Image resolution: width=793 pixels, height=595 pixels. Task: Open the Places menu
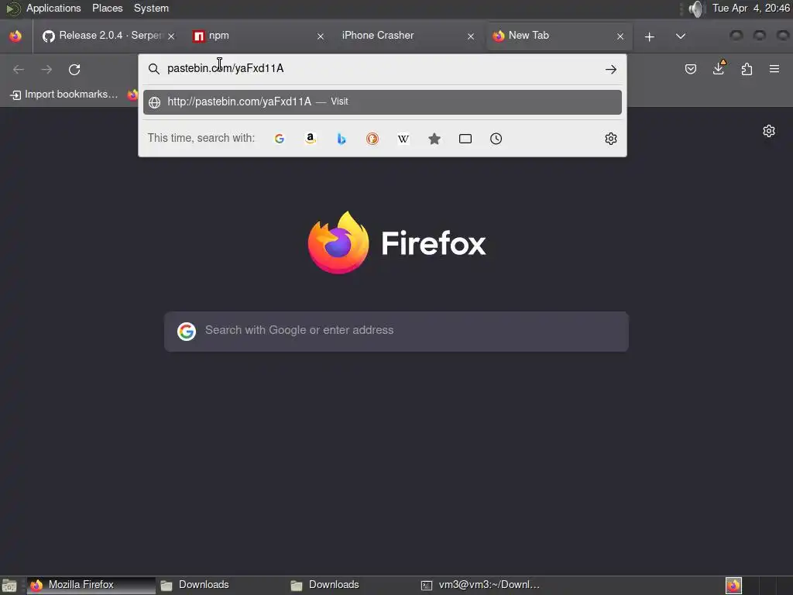tap(107, 9)
